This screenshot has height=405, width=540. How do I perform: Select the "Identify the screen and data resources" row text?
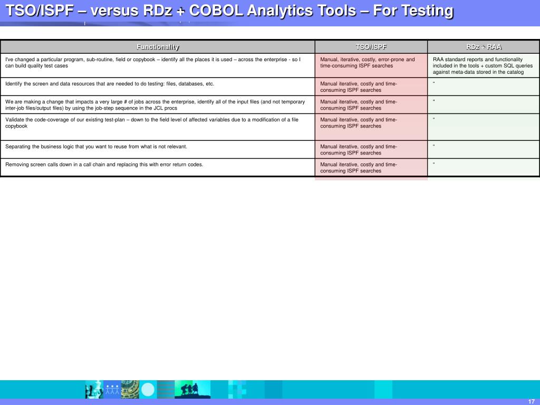click(x=110, y=84)
